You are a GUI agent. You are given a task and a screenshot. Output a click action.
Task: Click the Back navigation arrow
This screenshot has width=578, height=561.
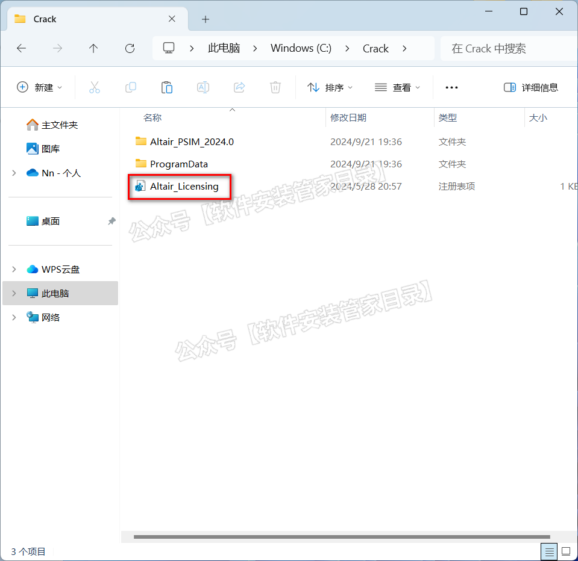21,48
